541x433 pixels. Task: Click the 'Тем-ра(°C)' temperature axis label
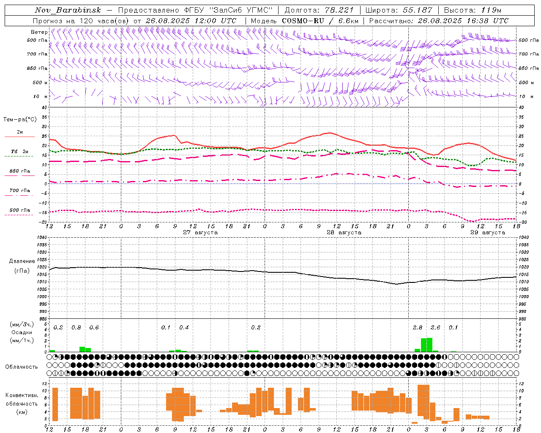[x=20, y=120]
